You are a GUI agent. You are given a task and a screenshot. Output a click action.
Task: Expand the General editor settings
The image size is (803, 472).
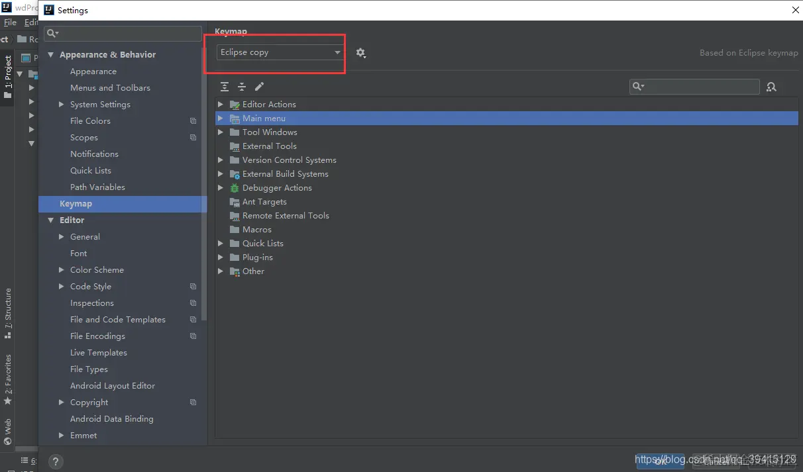click(62, 237)
